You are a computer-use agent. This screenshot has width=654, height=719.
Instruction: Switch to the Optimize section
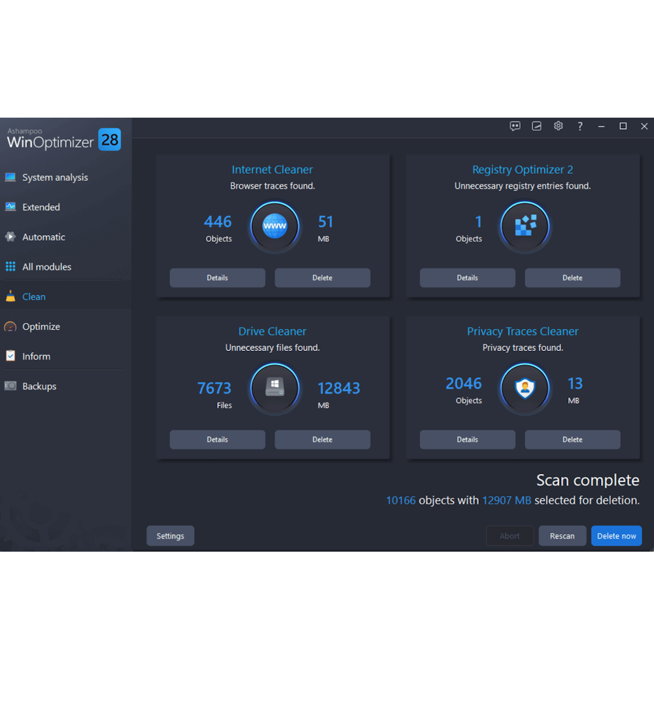click(x=41, y=327)
